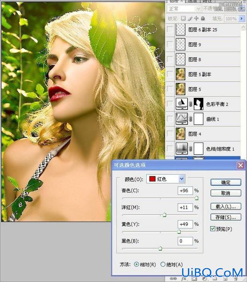The width and height of the screenshot is (247, 282).
Task: Lock transparent pixels in Layers panel
Action: click(x=183, y=18)
